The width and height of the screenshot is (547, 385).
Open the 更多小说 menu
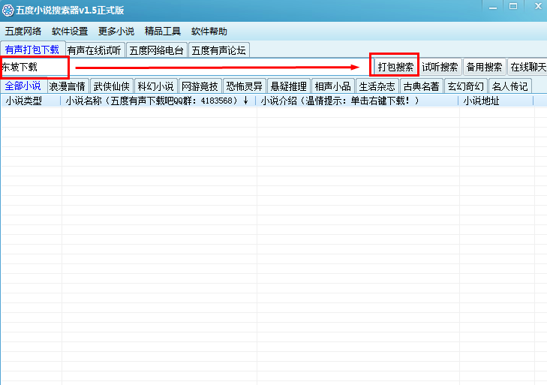[x=116, y=32]
